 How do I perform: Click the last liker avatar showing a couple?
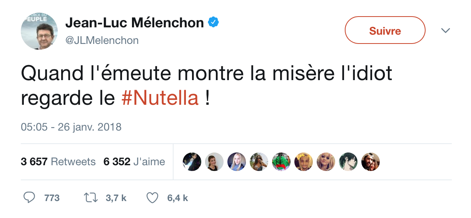coord(371,162)
